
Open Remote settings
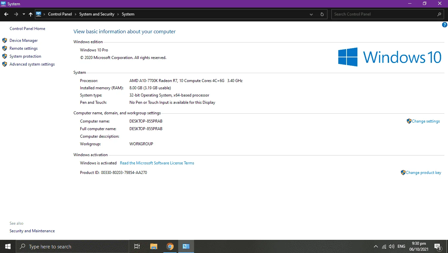24,48
